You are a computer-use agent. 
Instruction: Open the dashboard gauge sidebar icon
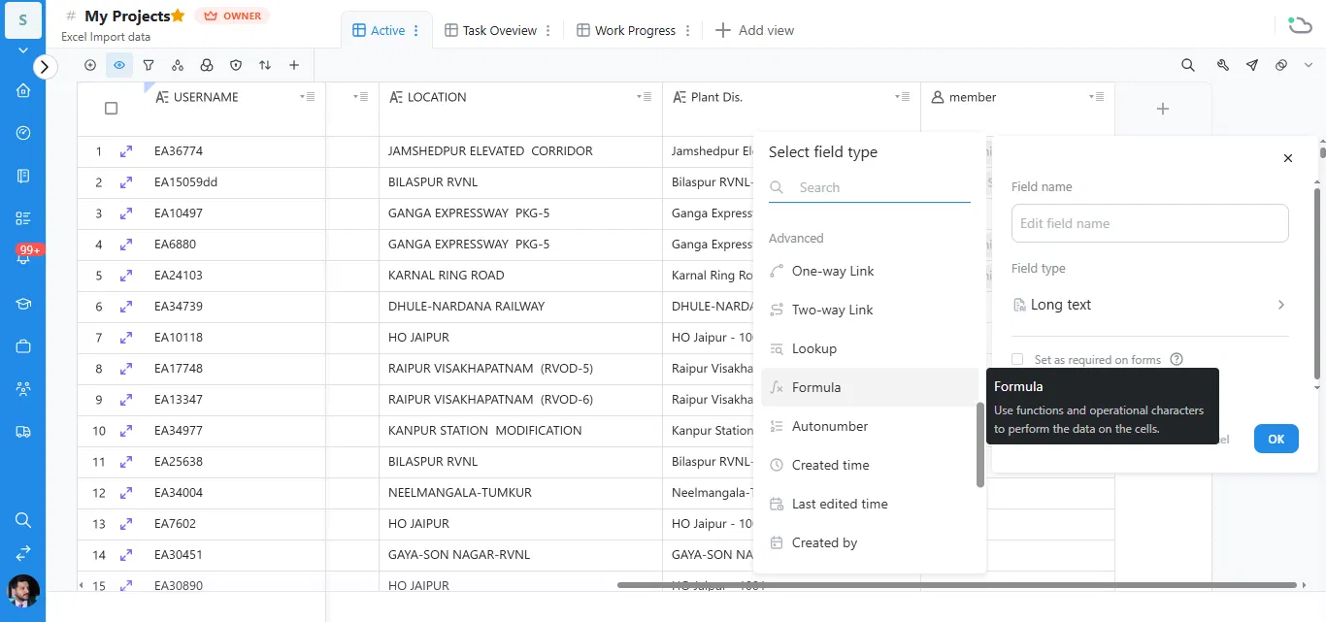[23, 133]
